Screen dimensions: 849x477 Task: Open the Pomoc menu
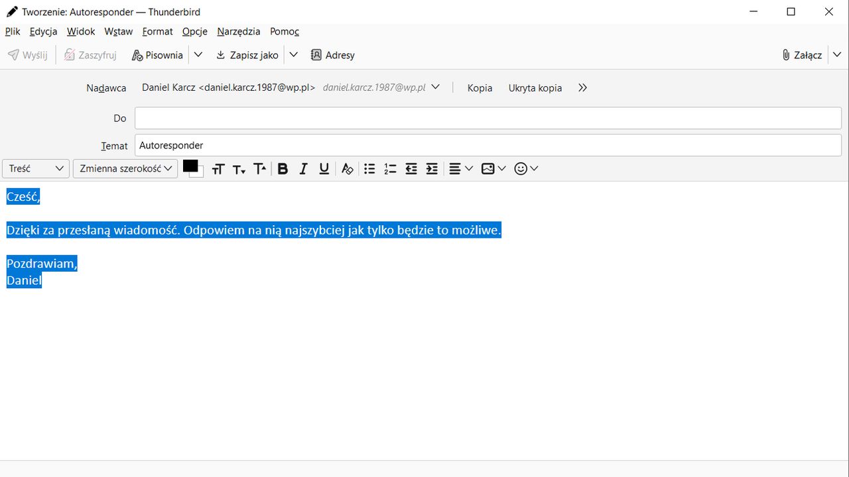pyautogui.click(x=285, y=31)
